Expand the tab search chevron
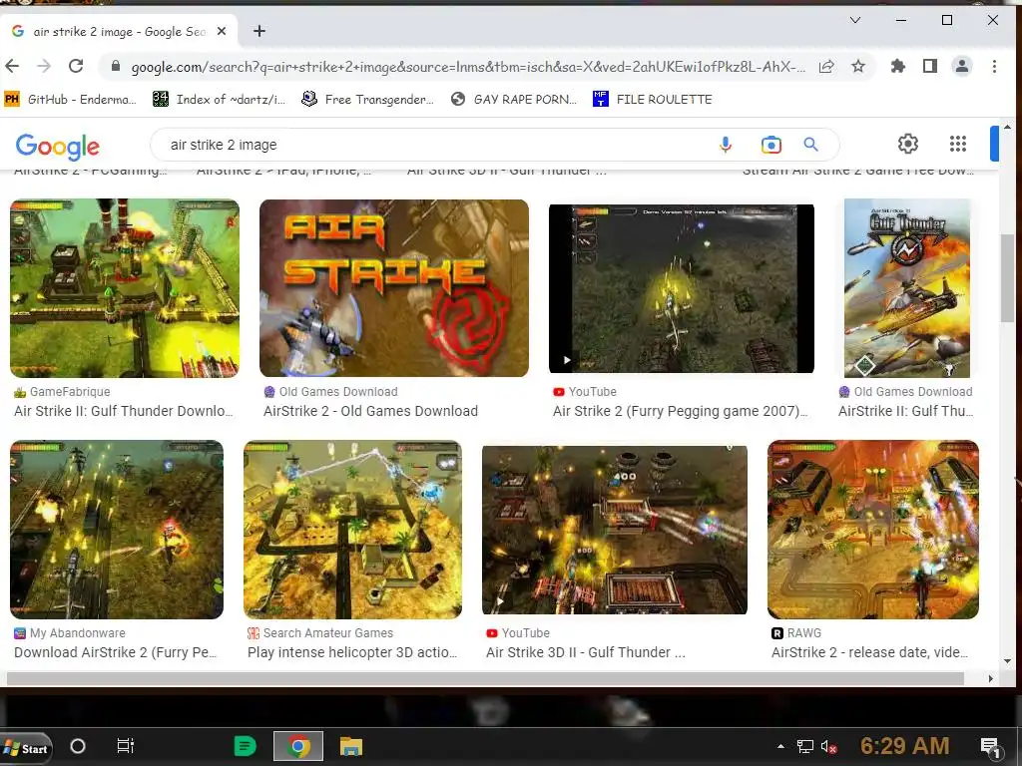 [855, 20]
